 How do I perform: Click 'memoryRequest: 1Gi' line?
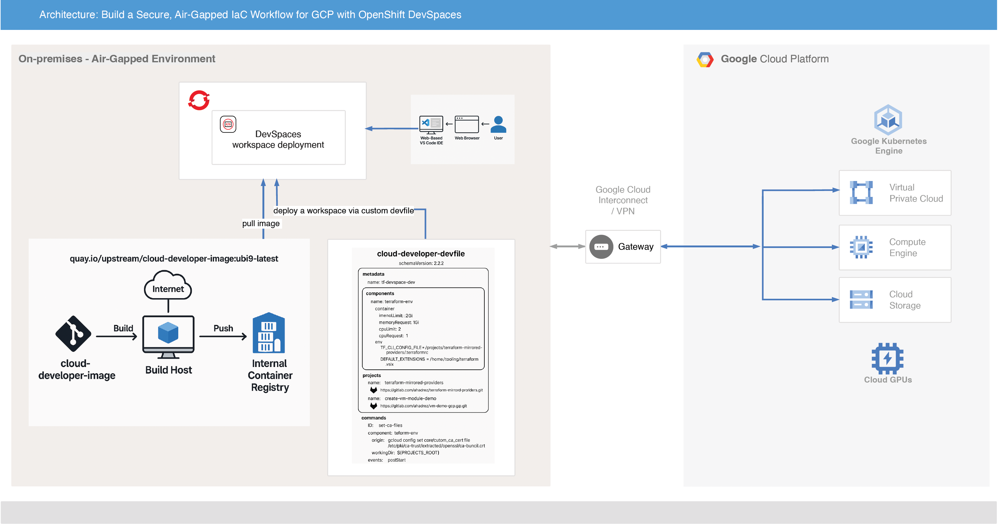(x=399, y=323)
